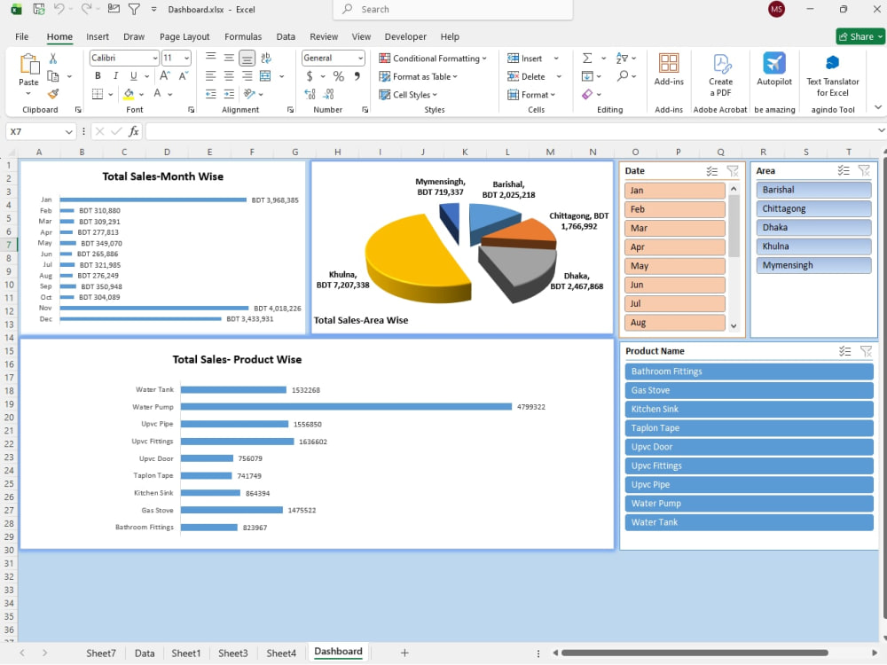
Task: Click the Share button
Action: 860,36
